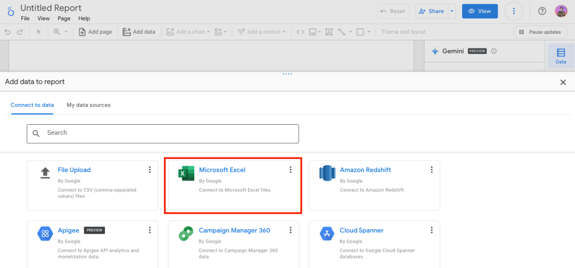Click the Untitled Report title to rename

click(51, 8)
